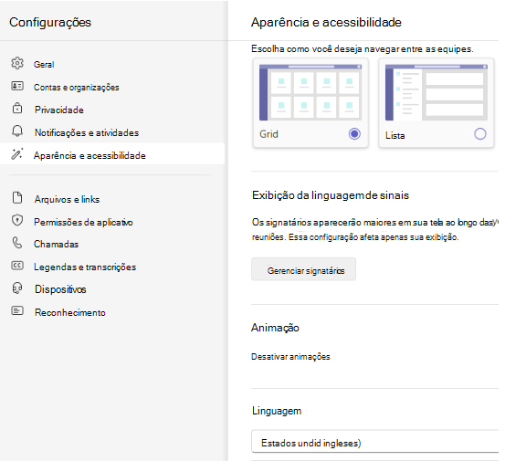Select the Lista layout radio button
This screenshot has width=505, height=461.
pyautogui.click(x=479, y=133)
